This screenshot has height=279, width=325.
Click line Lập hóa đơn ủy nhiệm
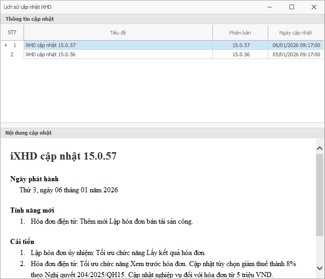pos(118,253)
